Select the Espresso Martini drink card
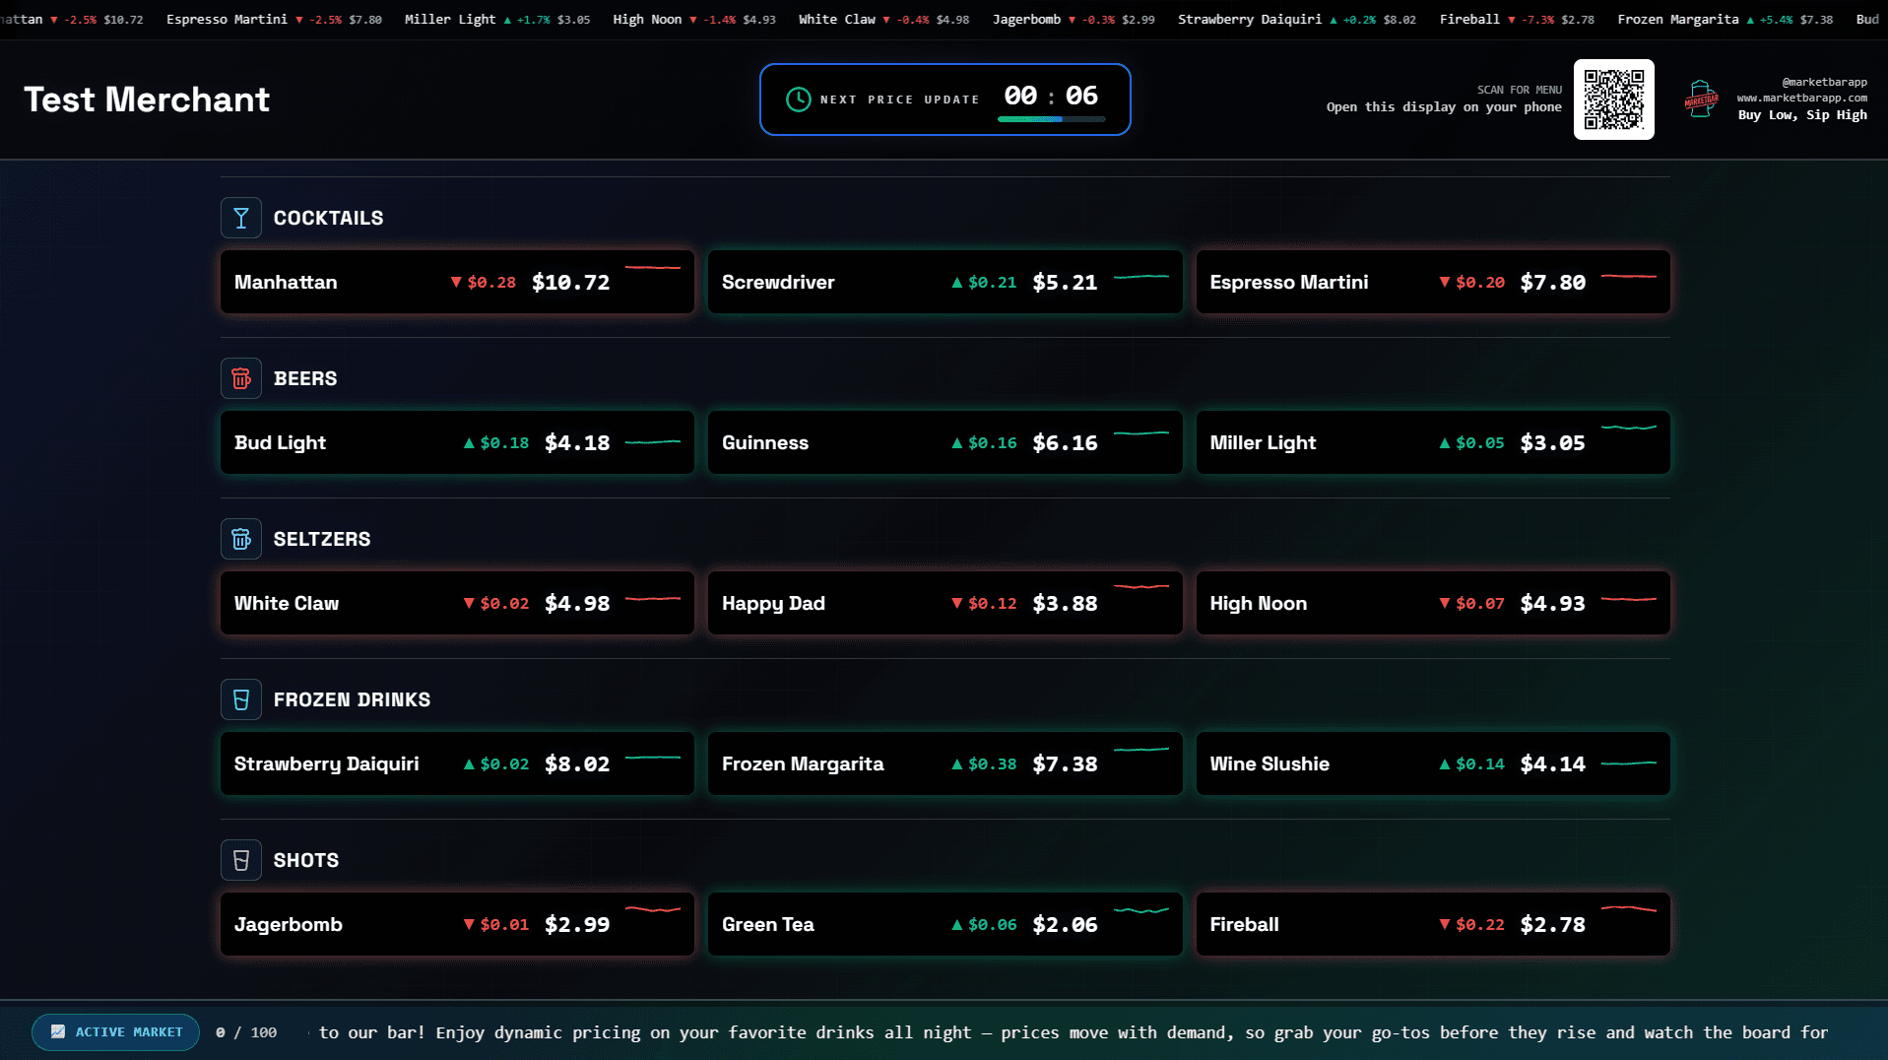The image size is (1888, 1060). pyautogui.click(x=1433, y=282)
